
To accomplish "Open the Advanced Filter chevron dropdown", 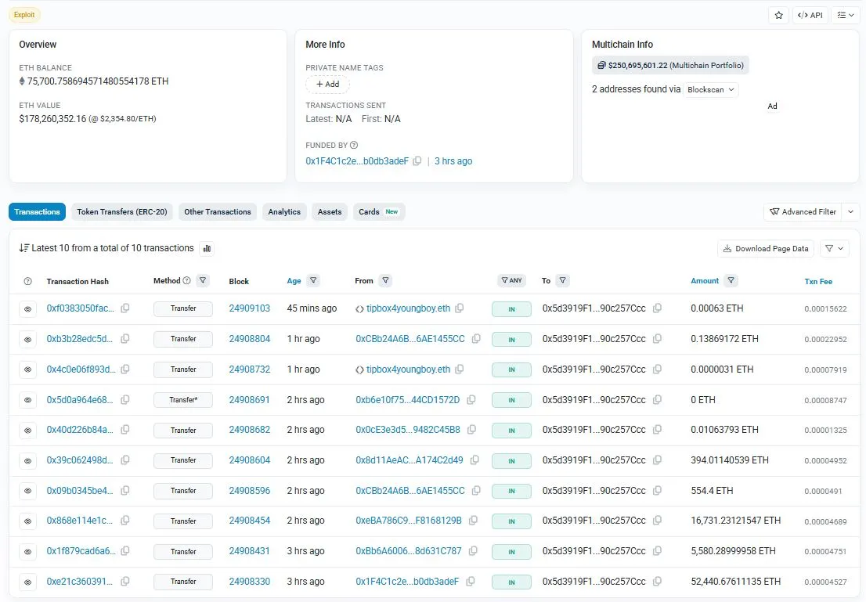I will (851, 211).
